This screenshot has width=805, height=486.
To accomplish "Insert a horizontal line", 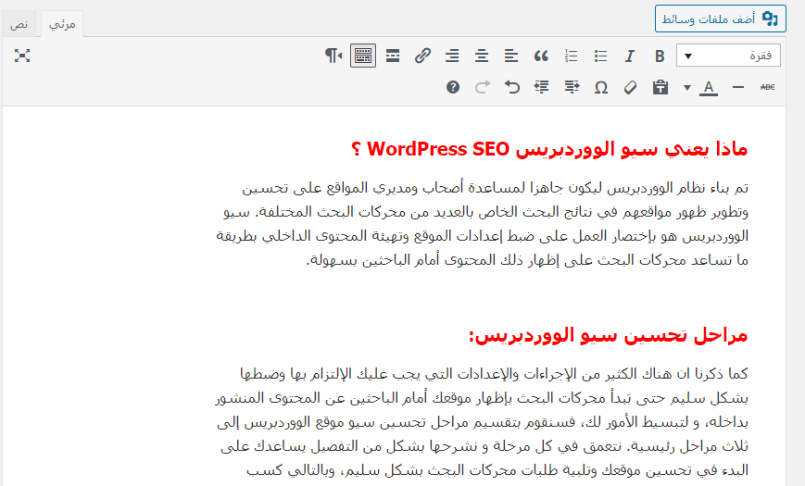I will [737, 87].
